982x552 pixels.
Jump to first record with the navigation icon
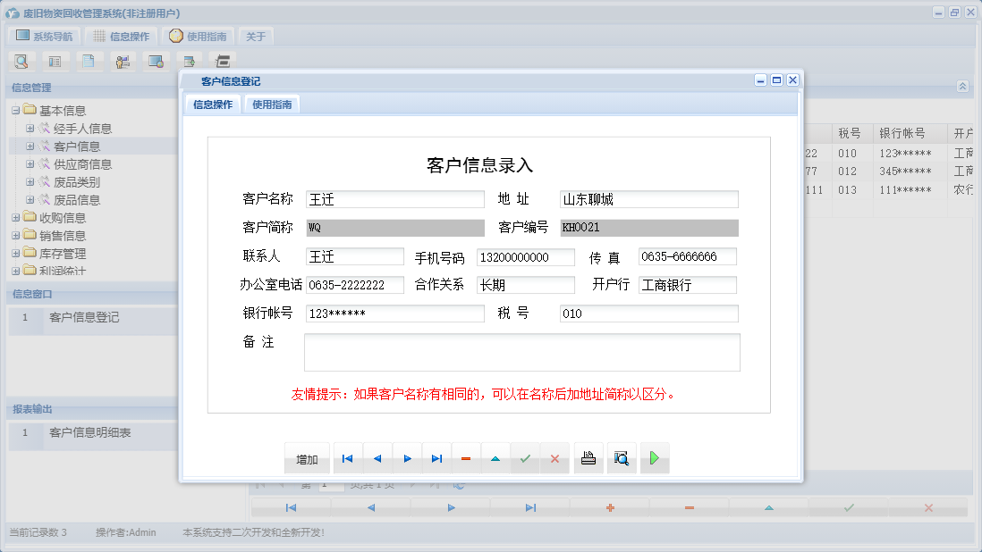[348, 457]
